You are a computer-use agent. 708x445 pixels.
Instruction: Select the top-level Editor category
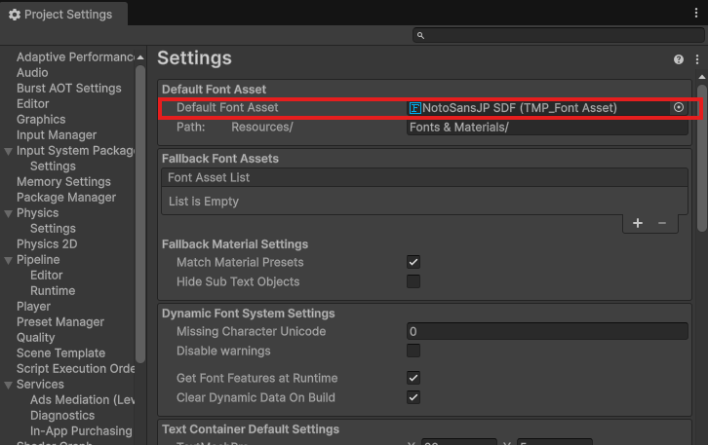[32, 103]
